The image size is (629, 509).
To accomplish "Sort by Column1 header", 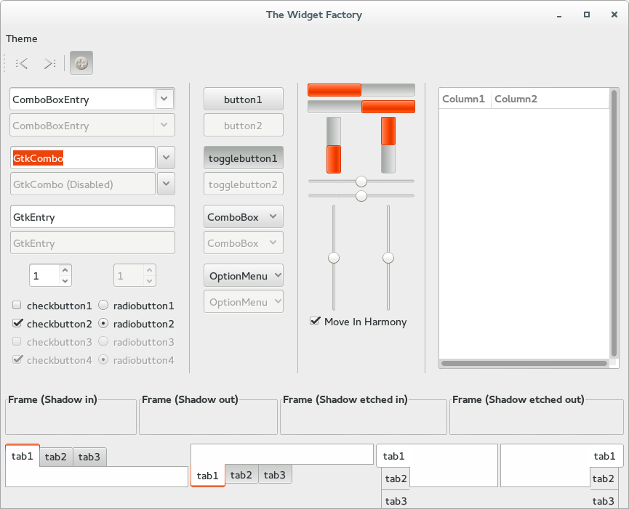I will (x=465, y=99).
